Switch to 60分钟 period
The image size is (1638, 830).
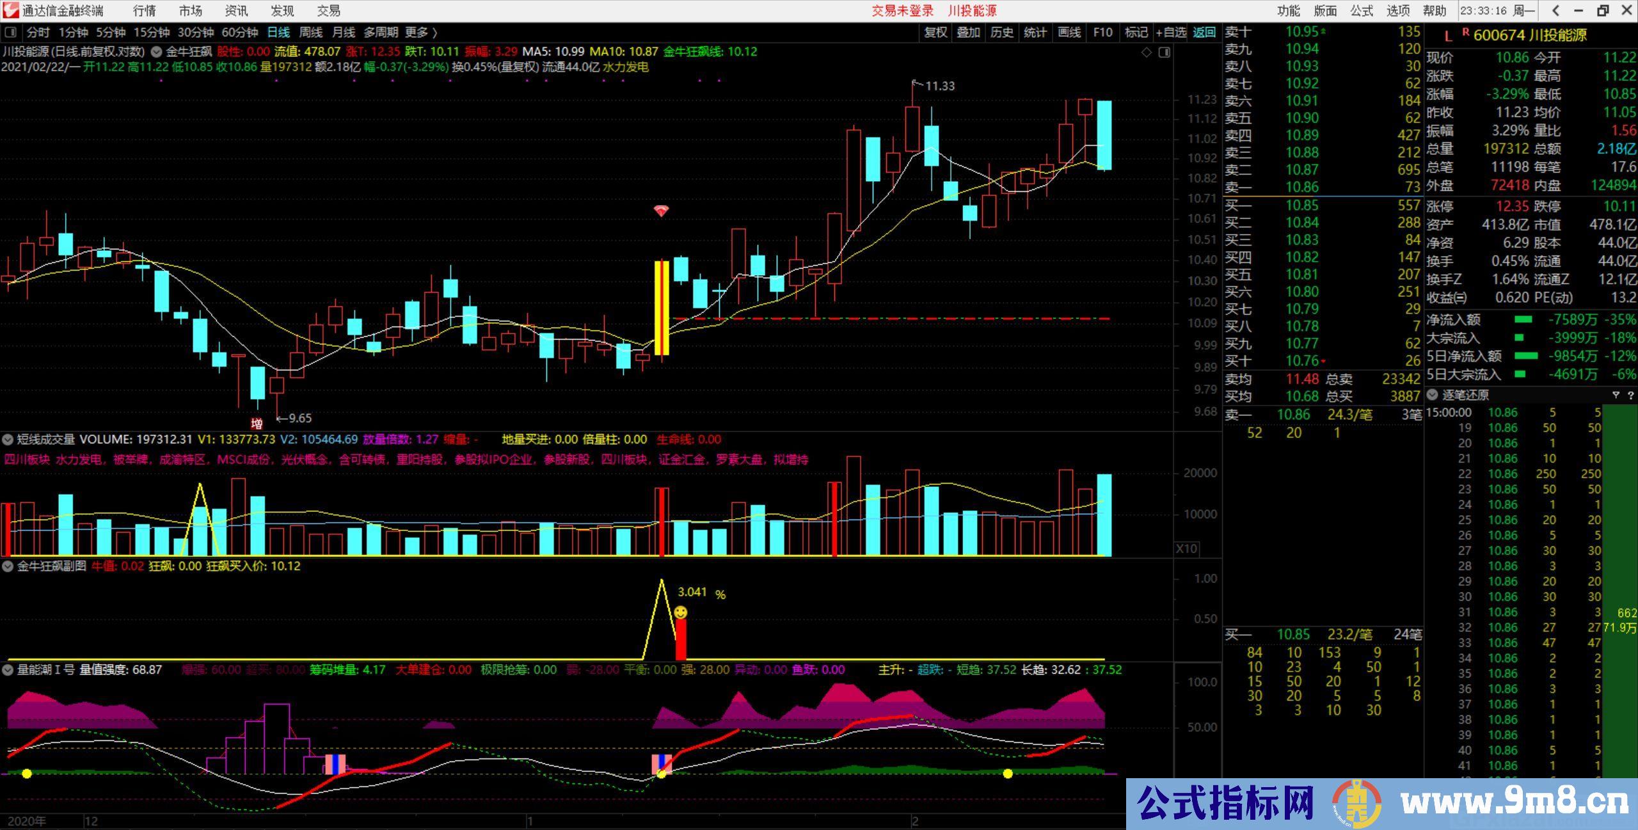tap(239, 33)
